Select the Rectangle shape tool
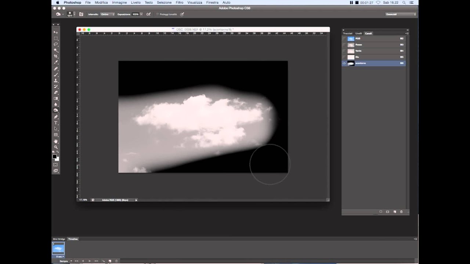Screen dimensions: 470x264 pyautogui.click(x=56, y=135)
